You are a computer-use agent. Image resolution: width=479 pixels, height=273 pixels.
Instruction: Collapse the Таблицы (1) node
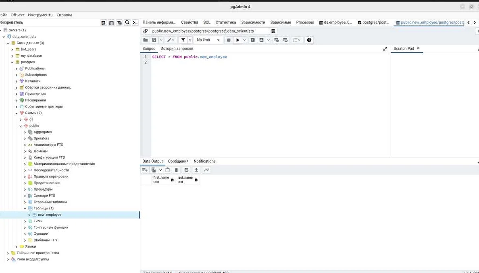click(x=25, y=209)
